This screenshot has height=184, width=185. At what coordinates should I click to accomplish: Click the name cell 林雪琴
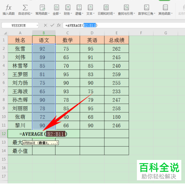[x=20, y=66]
